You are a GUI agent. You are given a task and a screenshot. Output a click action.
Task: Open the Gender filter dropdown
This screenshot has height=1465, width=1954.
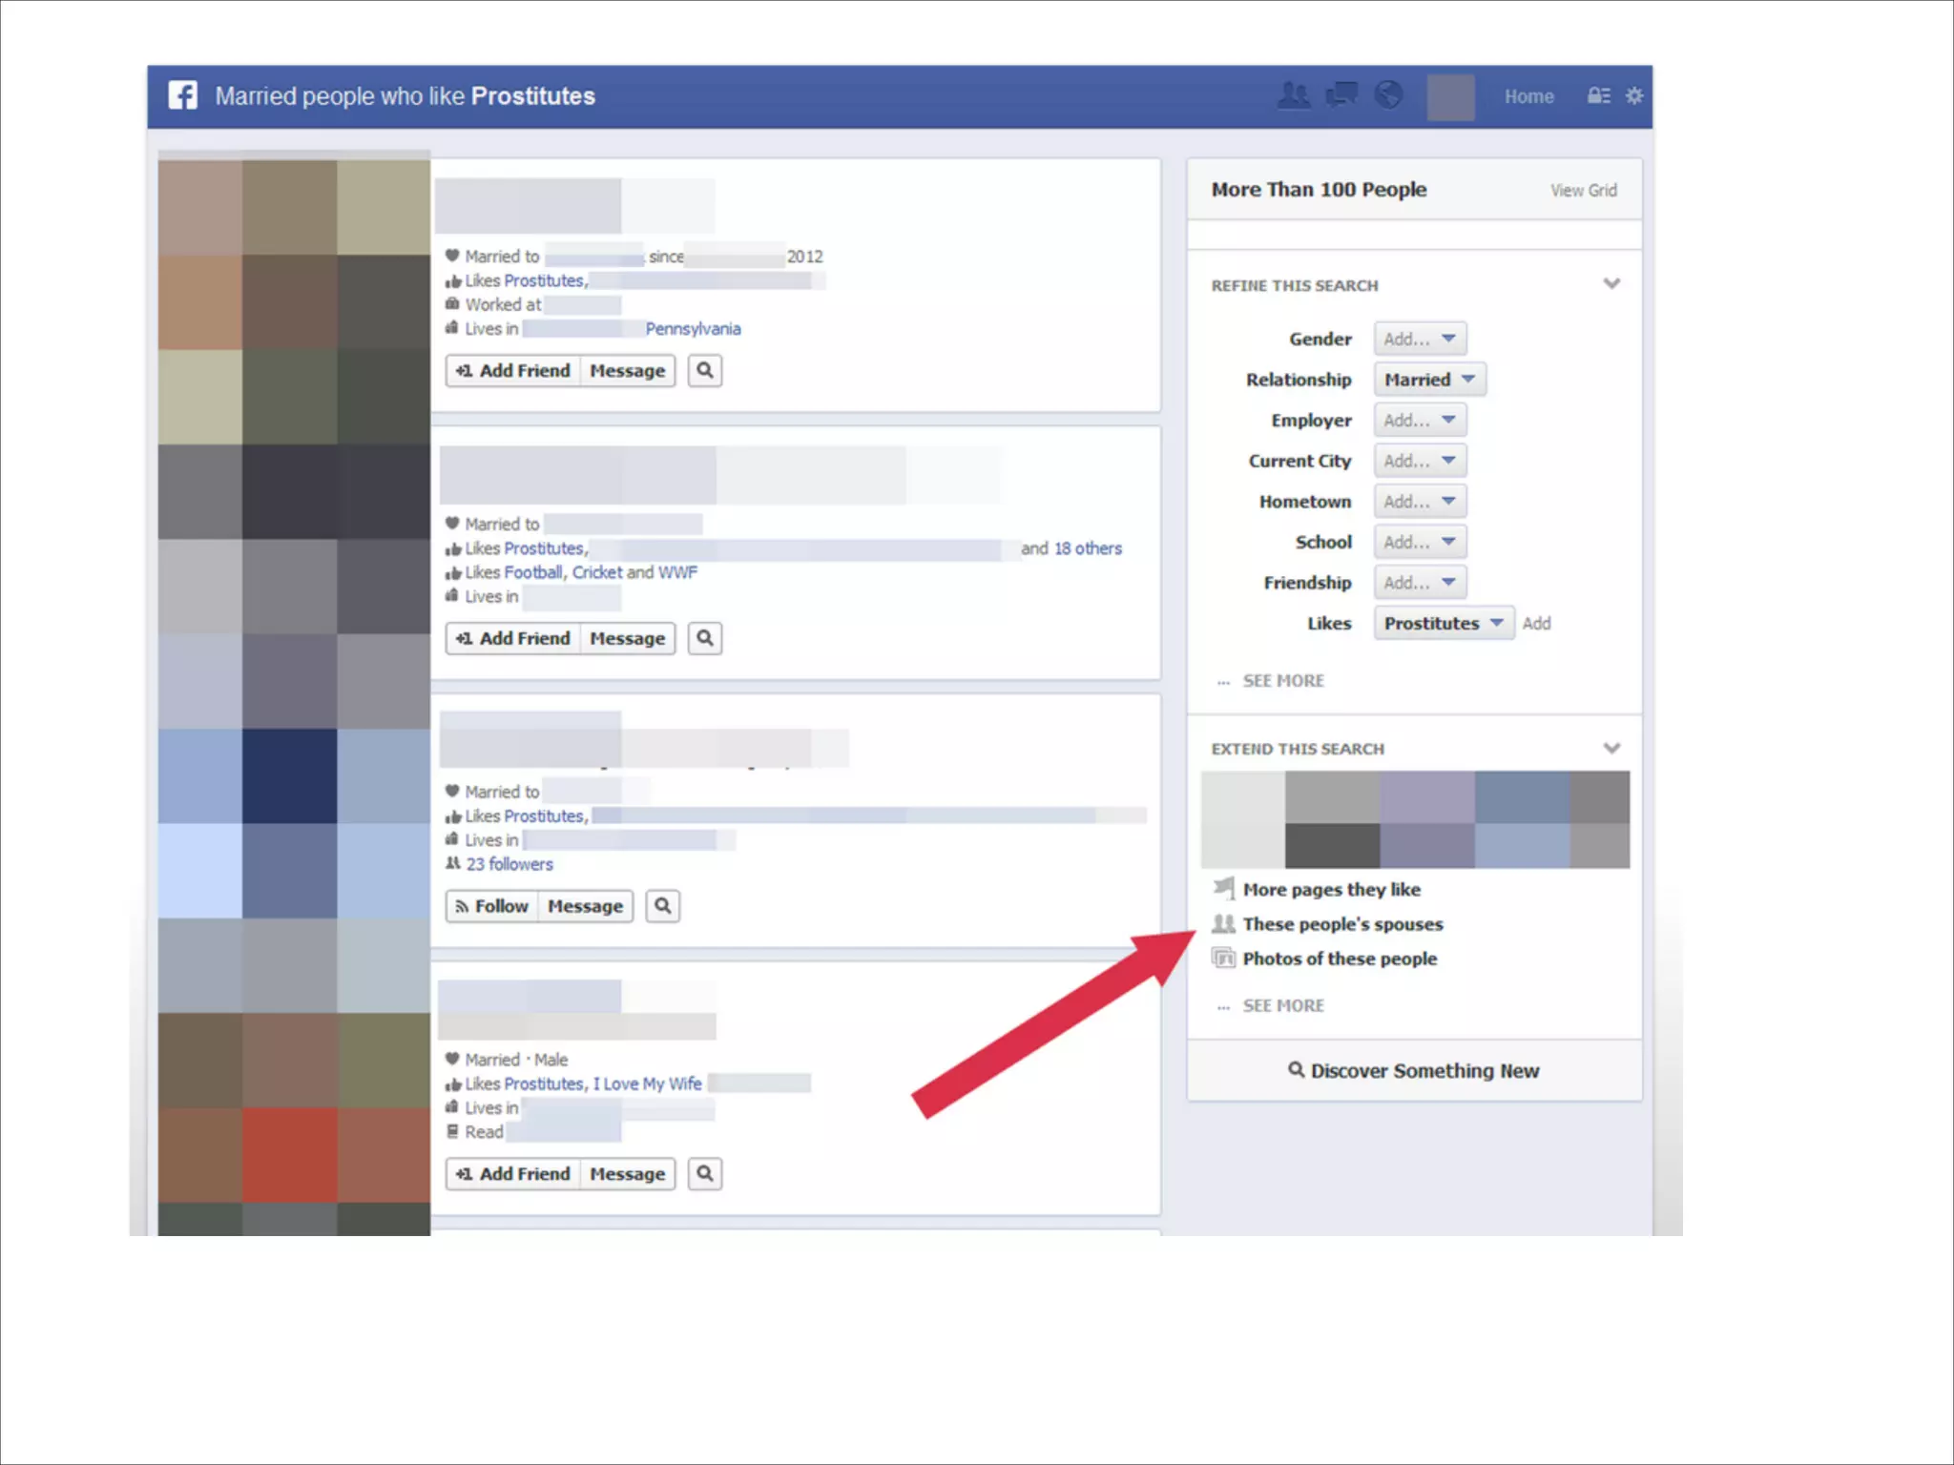pos(1419,339)
